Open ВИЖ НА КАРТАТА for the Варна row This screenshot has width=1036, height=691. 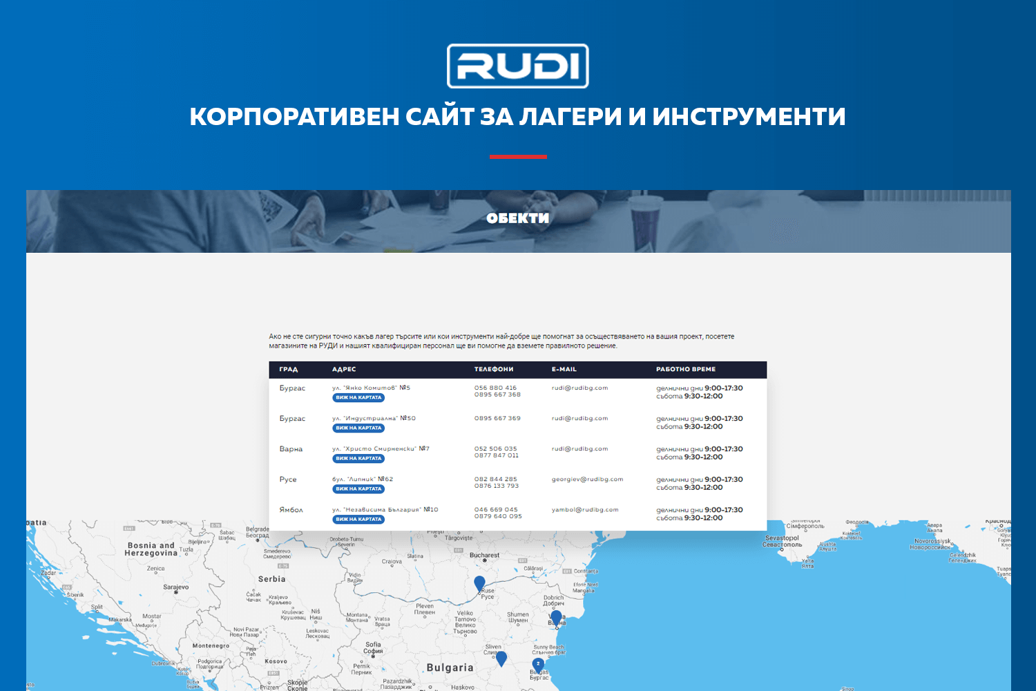360,458
